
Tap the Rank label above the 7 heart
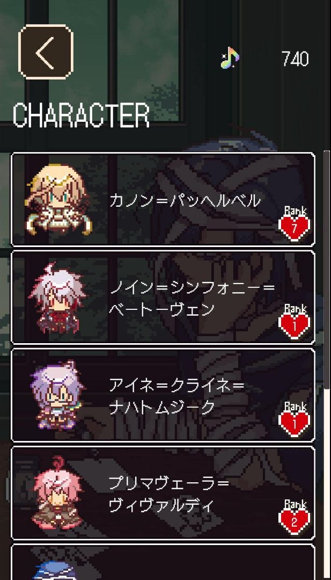pyautogui.click(x=295, y=211)
